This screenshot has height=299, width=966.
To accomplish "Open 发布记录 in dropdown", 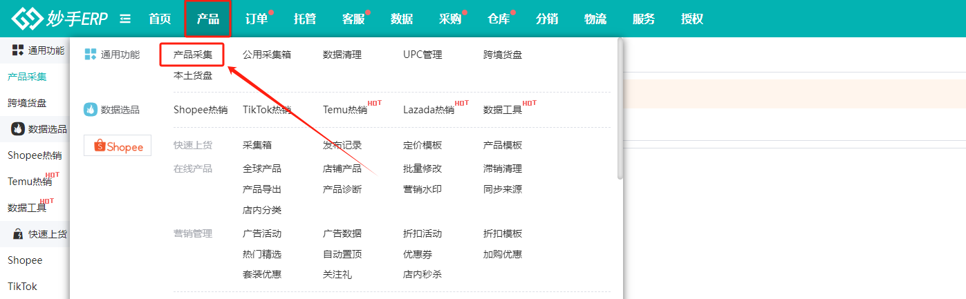I will click(x=342, y=145).
